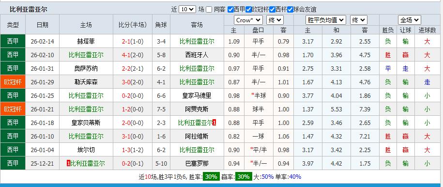Click the 1.37 home odds value
The height and width of the screenshot is (187, 443).
tap(307, 109)
